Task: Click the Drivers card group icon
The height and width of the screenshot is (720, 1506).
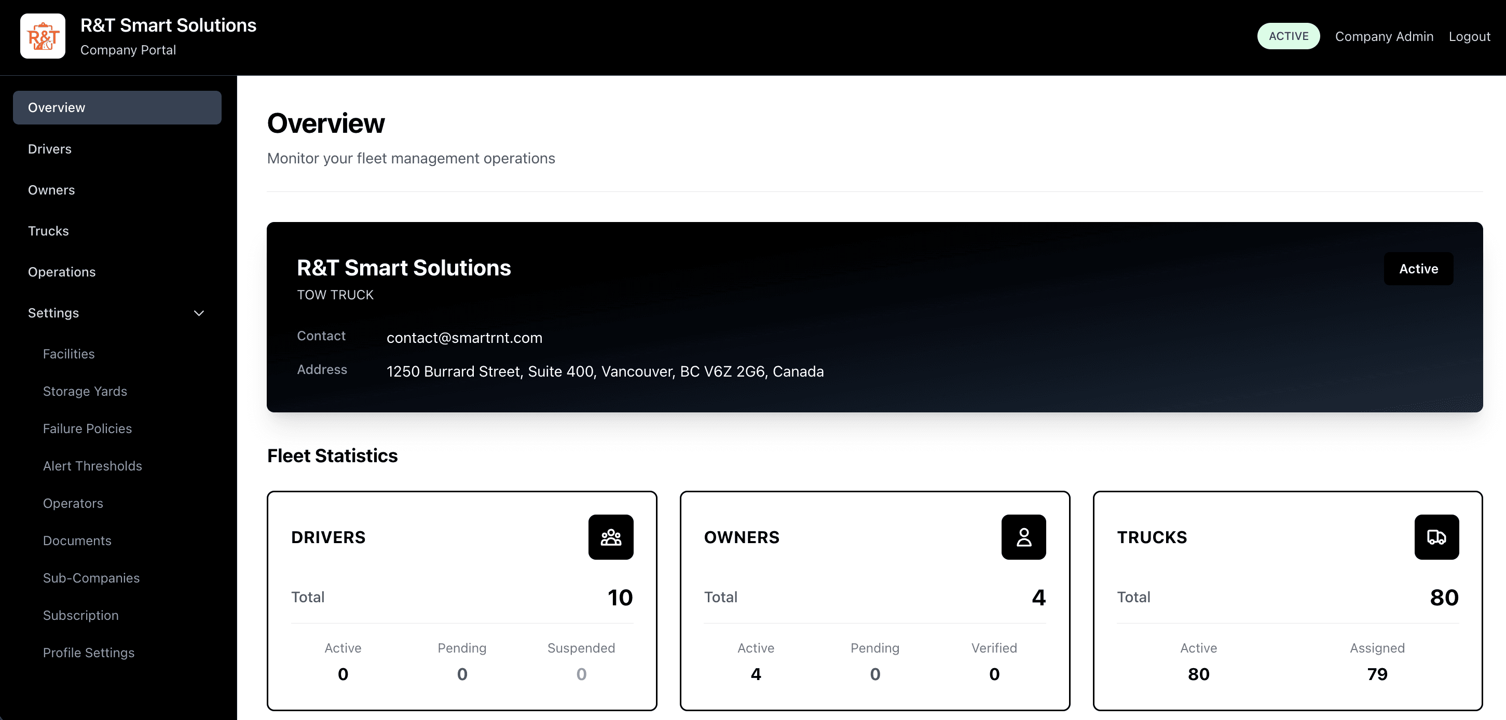Action: coord(610,536)
